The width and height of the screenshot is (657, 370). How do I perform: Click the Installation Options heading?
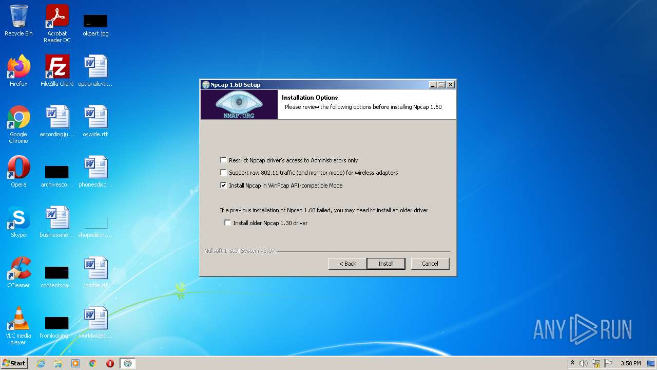[x=310, y=98]
